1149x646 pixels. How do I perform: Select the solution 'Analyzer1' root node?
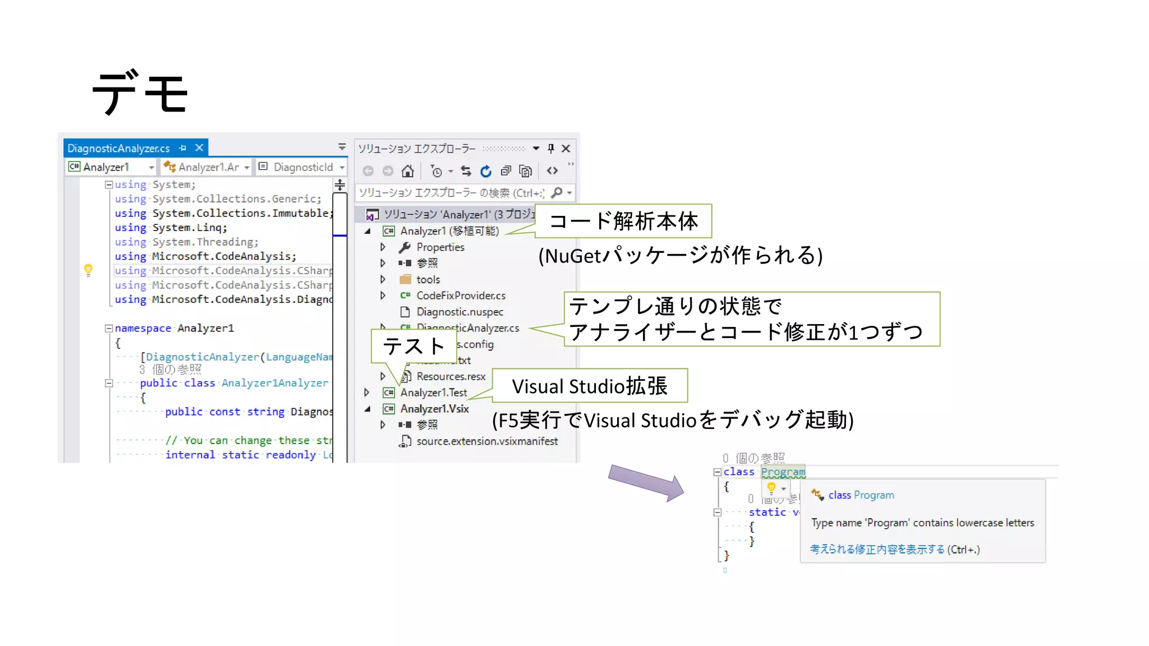[451, 214]
